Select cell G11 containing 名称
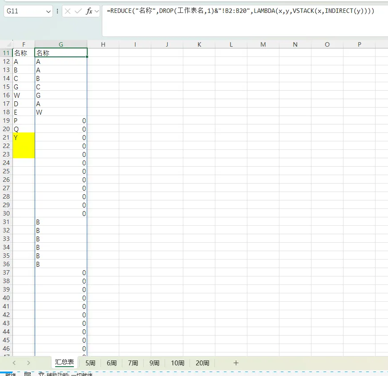The image size is (388, 376). click(x=61, y=53)
